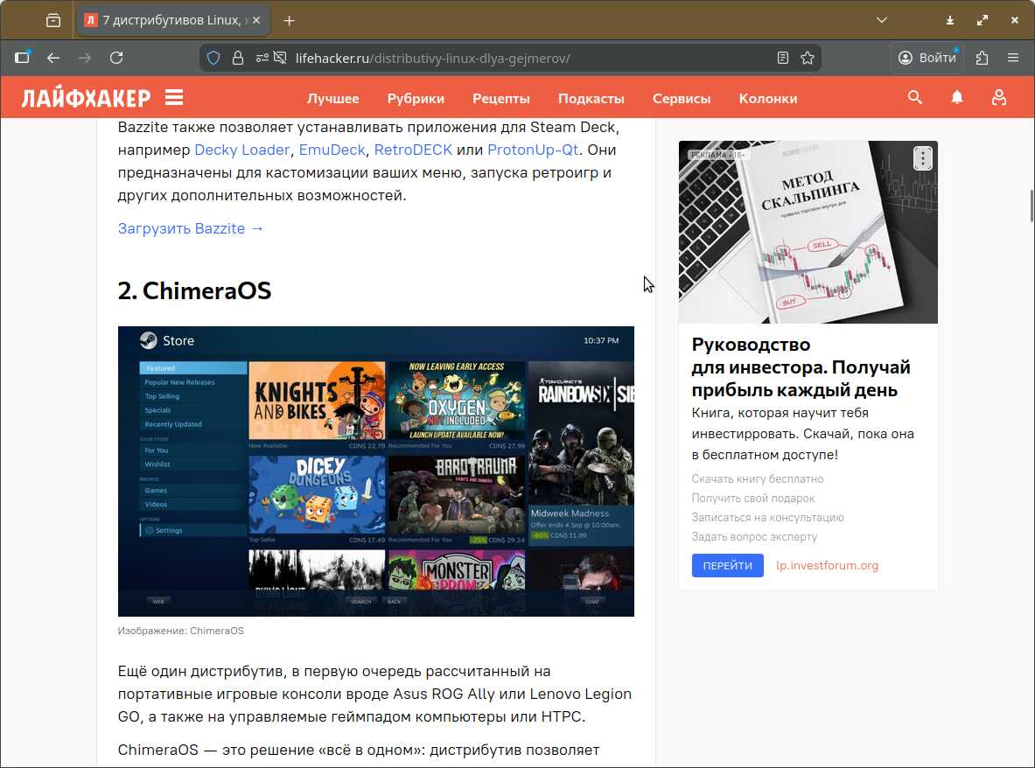Click the Загрузить Bazzite link
This screenshot has height=768, width=1035.
(191, 228)
